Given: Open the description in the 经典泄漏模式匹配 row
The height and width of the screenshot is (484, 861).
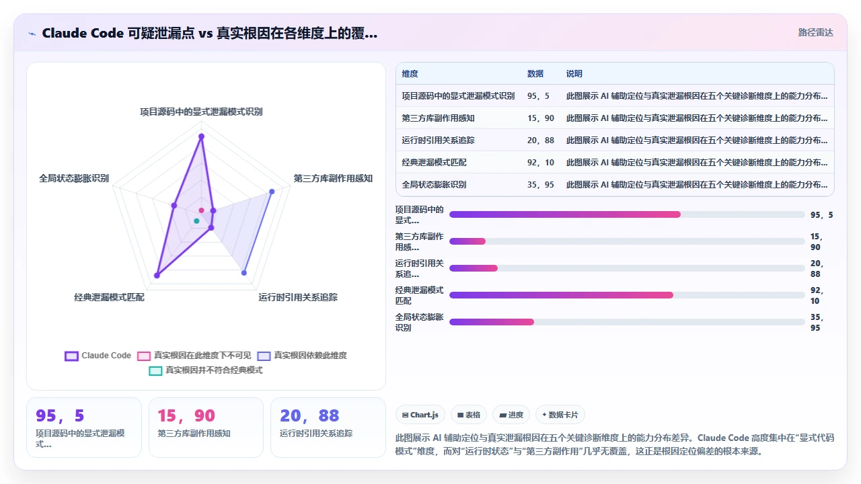Looking at the screenshot, I should coord(697,163).
